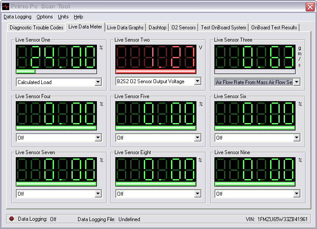
Task: Click the Primo Pc Scan Tool title icon
Action: pos(6,7)
